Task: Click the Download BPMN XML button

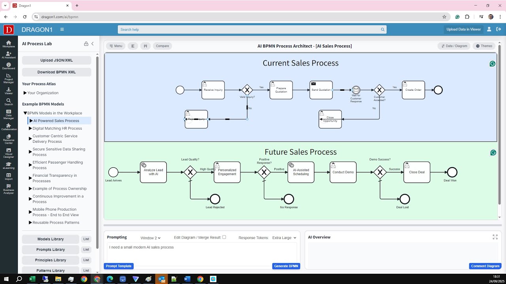Action: coord(56,72)
